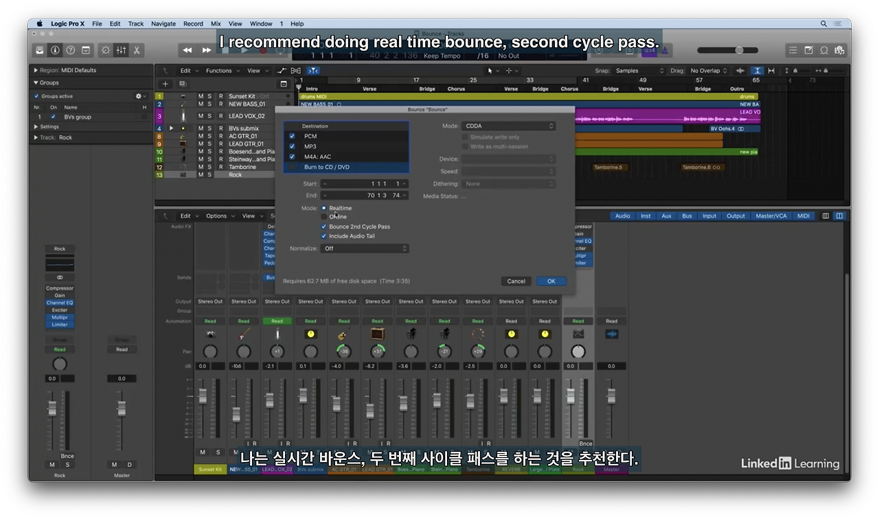
Task: Toggle the global tracks button above track list
Action: (284, 84)
